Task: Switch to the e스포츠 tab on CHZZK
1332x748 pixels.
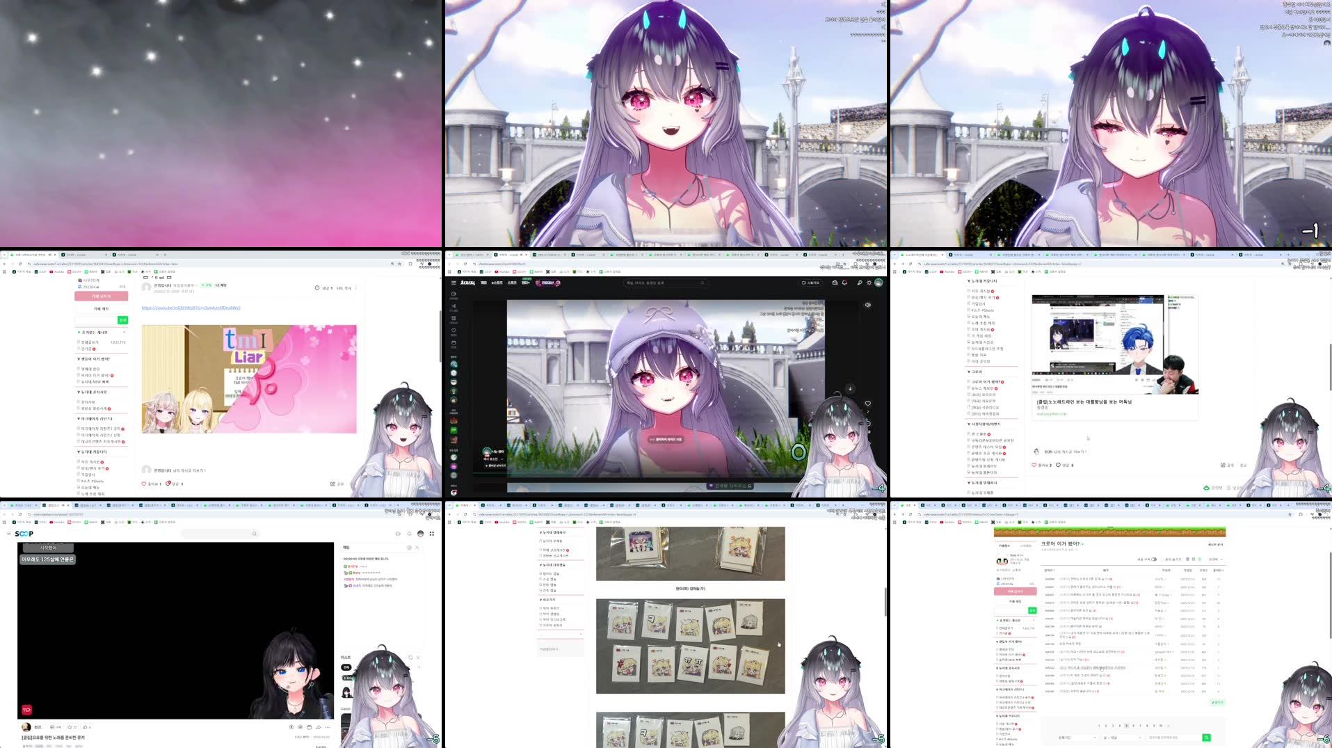Action: (497, 283)
